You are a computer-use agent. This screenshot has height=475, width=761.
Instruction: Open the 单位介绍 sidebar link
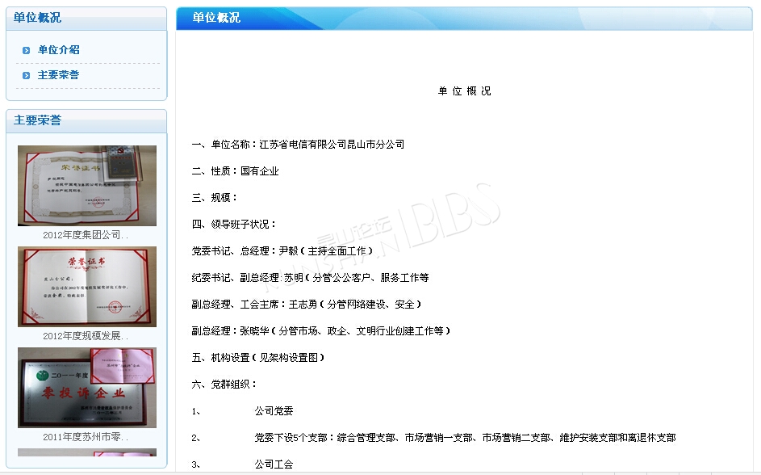[x=59, y=49]
